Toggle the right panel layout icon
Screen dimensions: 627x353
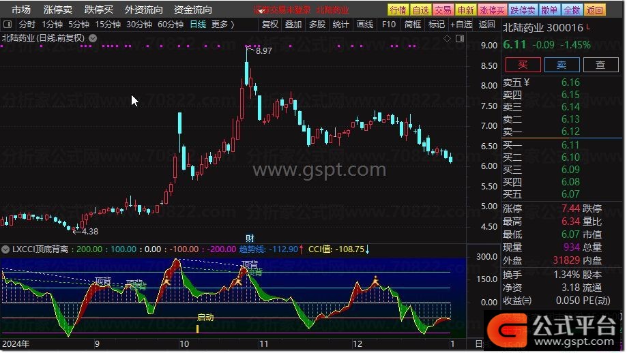(460, 38)
